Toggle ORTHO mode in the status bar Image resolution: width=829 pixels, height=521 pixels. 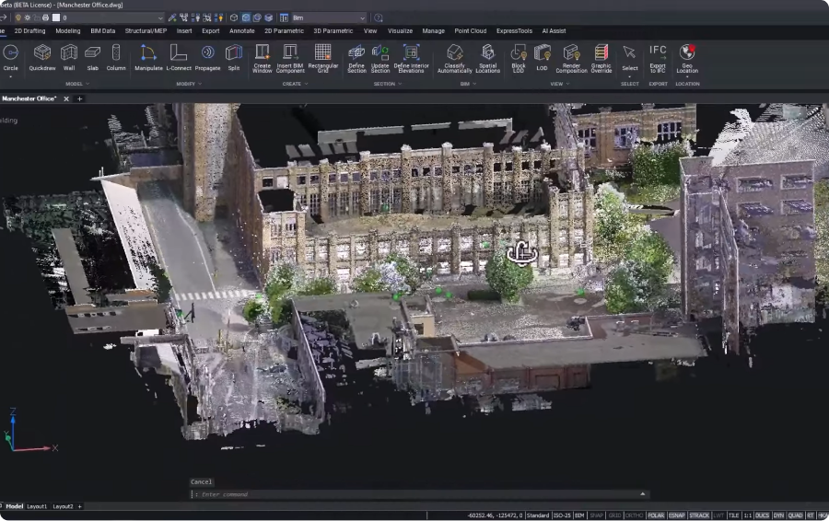634,515
